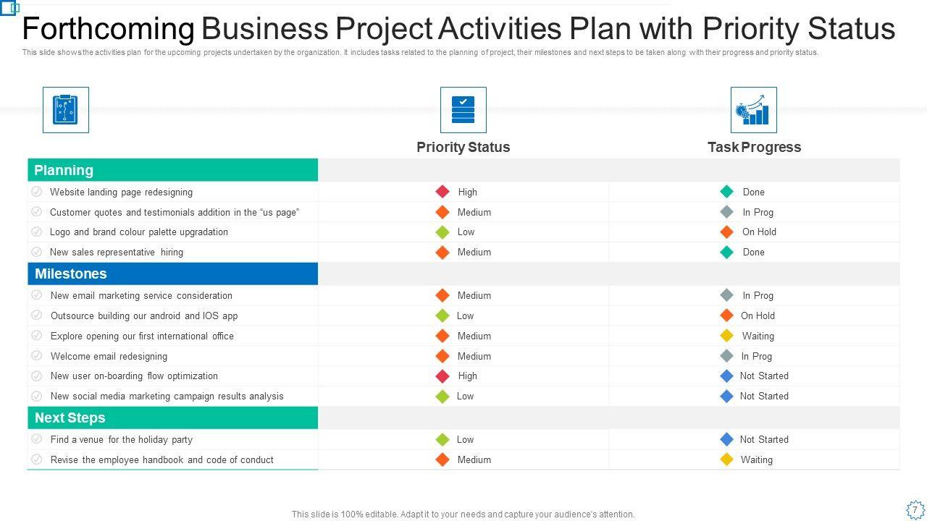Click the Task Progress bar chart icon
This screenshot has height=521, width=927.
click(x=754, y=110)
